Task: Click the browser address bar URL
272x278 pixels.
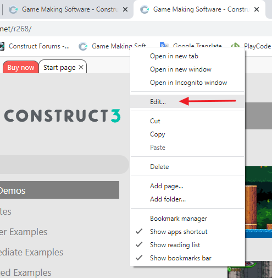Action: (16, 29)
